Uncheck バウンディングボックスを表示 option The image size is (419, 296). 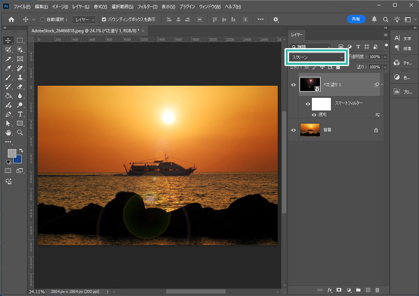[104, 19]
